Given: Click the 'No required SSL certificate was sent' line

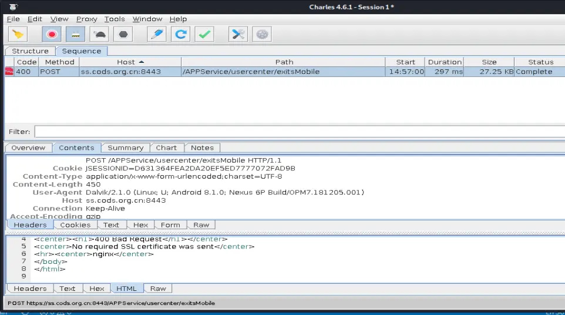Looking at the screenshot, I should tap(144, 246).
